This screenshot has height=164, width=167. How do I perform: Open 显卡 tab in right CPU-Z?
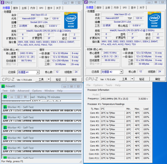[133, 8]
